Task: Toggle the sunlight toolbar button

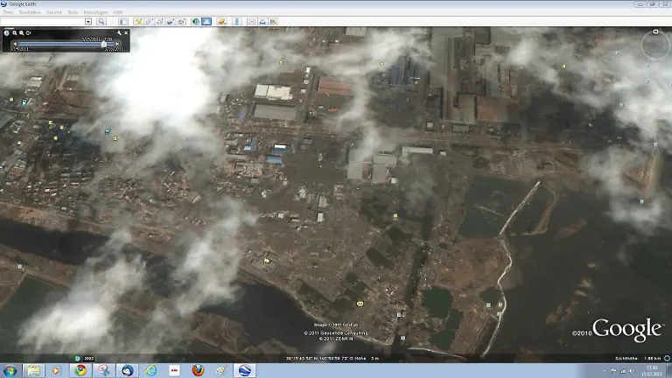Action: coord(207,21)
